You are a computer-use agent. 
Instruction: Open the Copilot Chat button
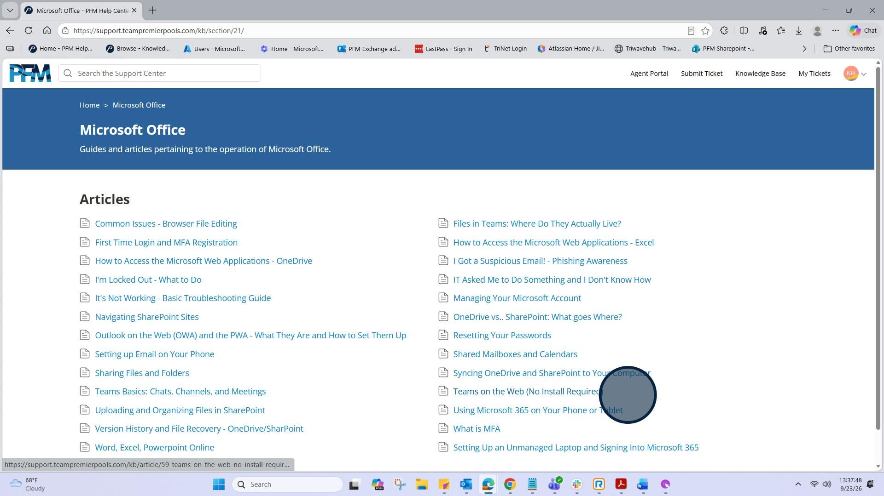(x=863, y=30)
